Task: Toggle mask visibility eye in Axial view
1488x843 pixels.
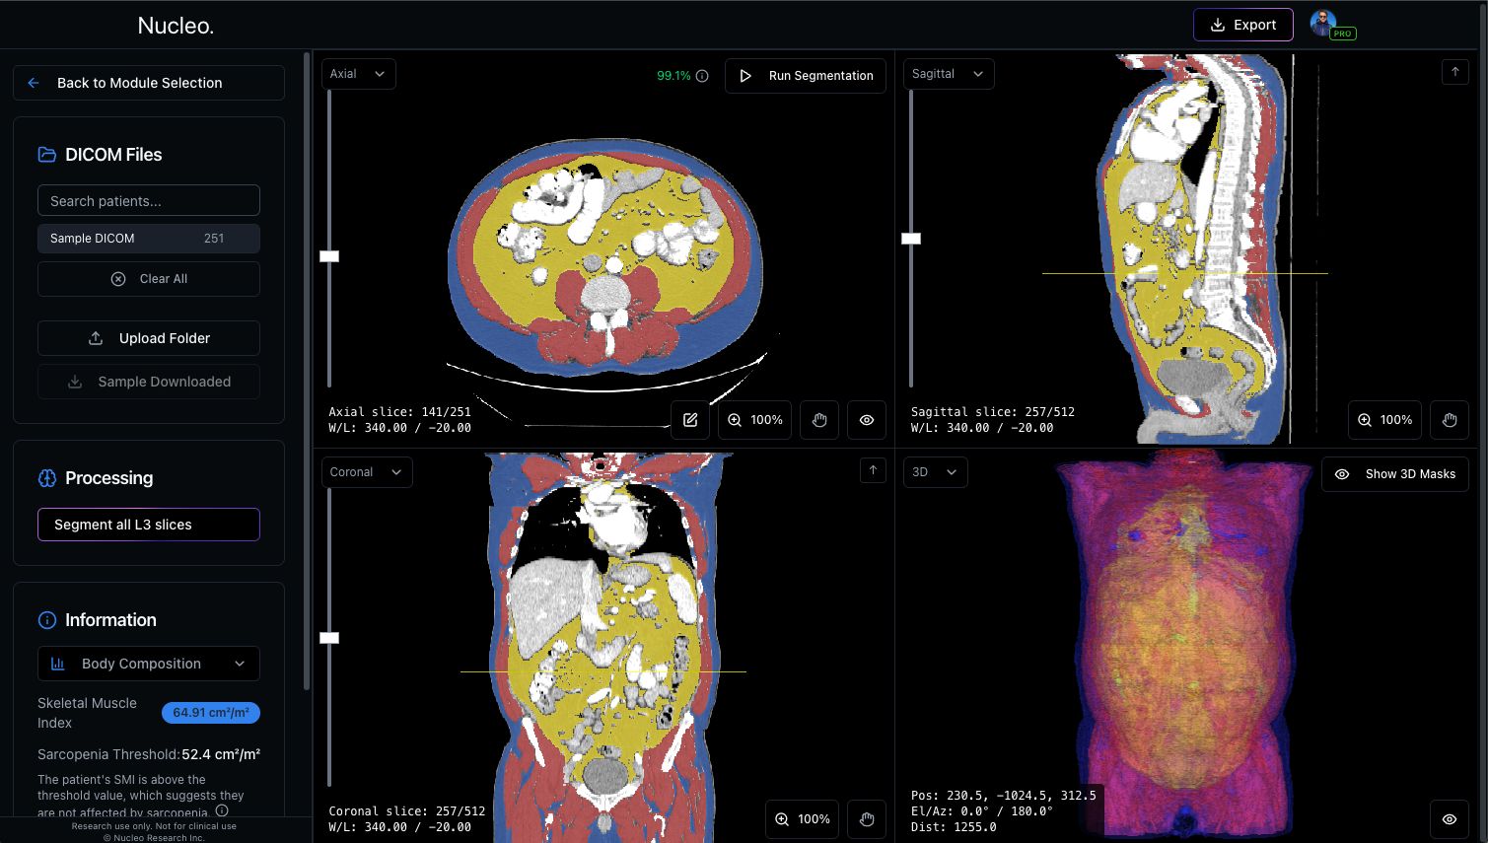Action: (867, 420)
